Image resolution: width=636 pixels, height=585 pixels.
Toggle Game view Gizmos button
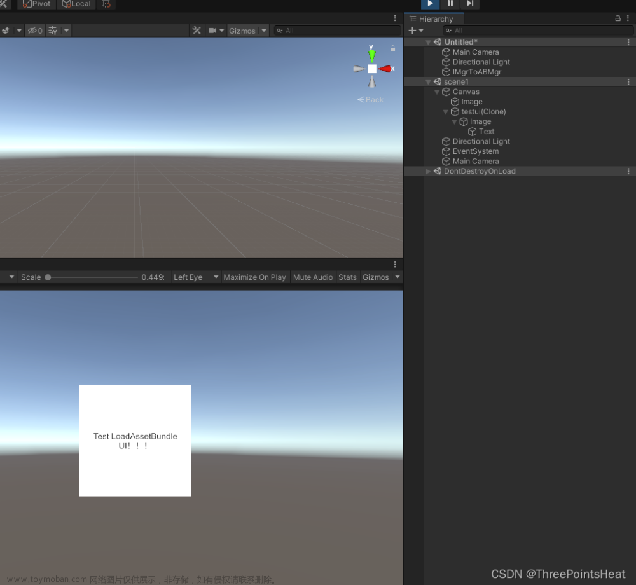[x=376, y=277]
